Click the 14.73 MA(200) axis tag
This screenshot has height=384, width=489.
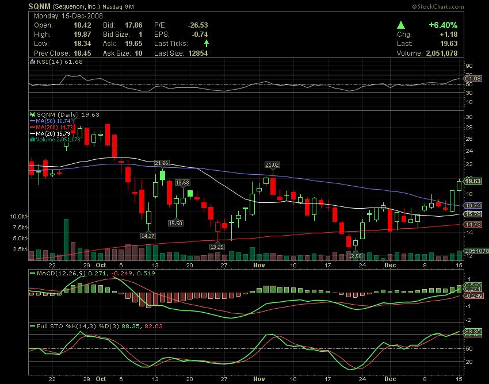click(x=473, y=224)
